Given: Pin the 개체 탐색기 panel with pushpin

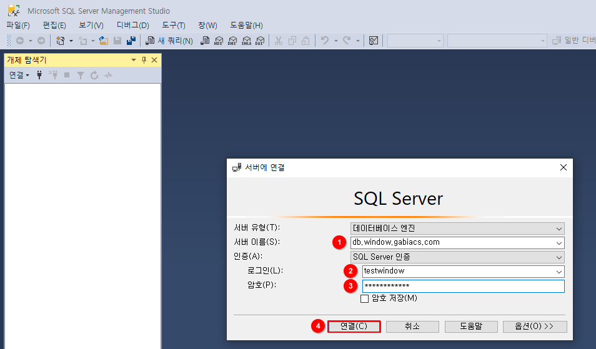Looking at the screenshot, I should click(144, 60).
